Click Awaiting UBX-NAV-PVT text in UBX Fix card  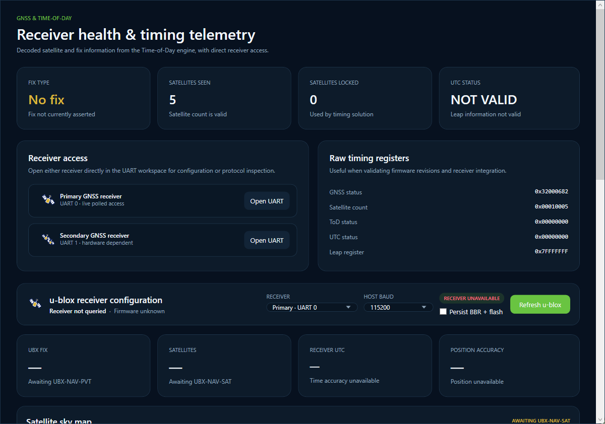pos(59,382)
